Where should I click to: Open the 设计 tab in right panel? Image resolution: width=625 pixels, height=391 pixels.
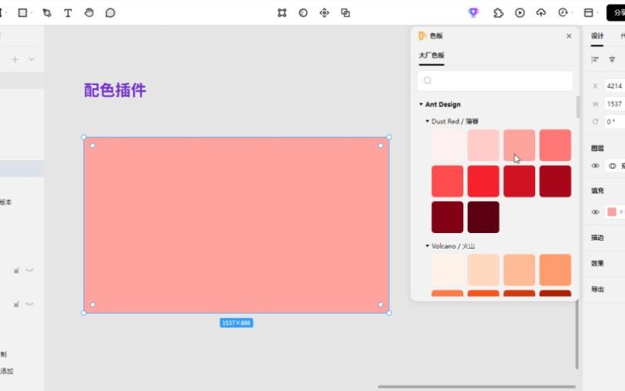[597, 36]
